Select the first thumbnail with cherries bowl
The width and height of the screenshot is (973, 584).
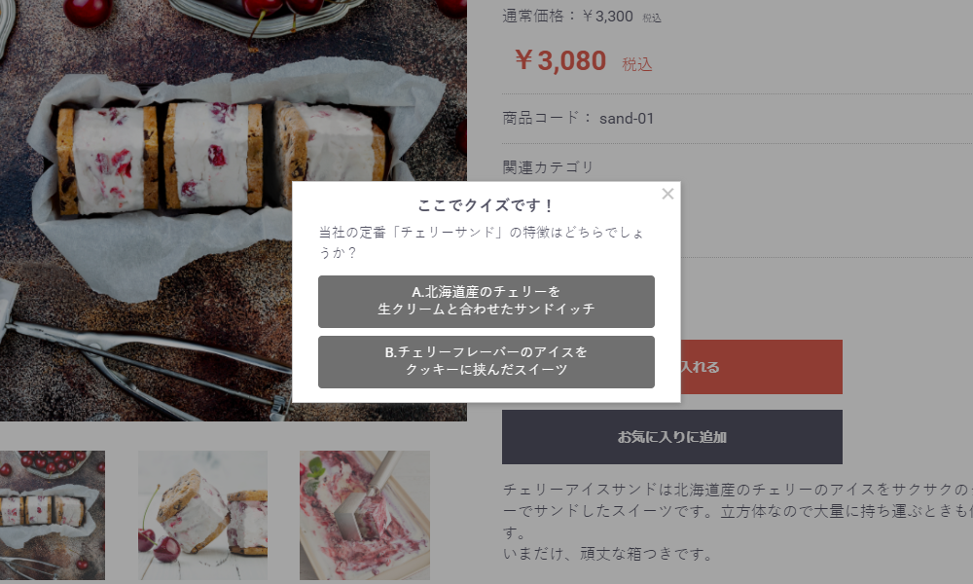tap(53, 515)
